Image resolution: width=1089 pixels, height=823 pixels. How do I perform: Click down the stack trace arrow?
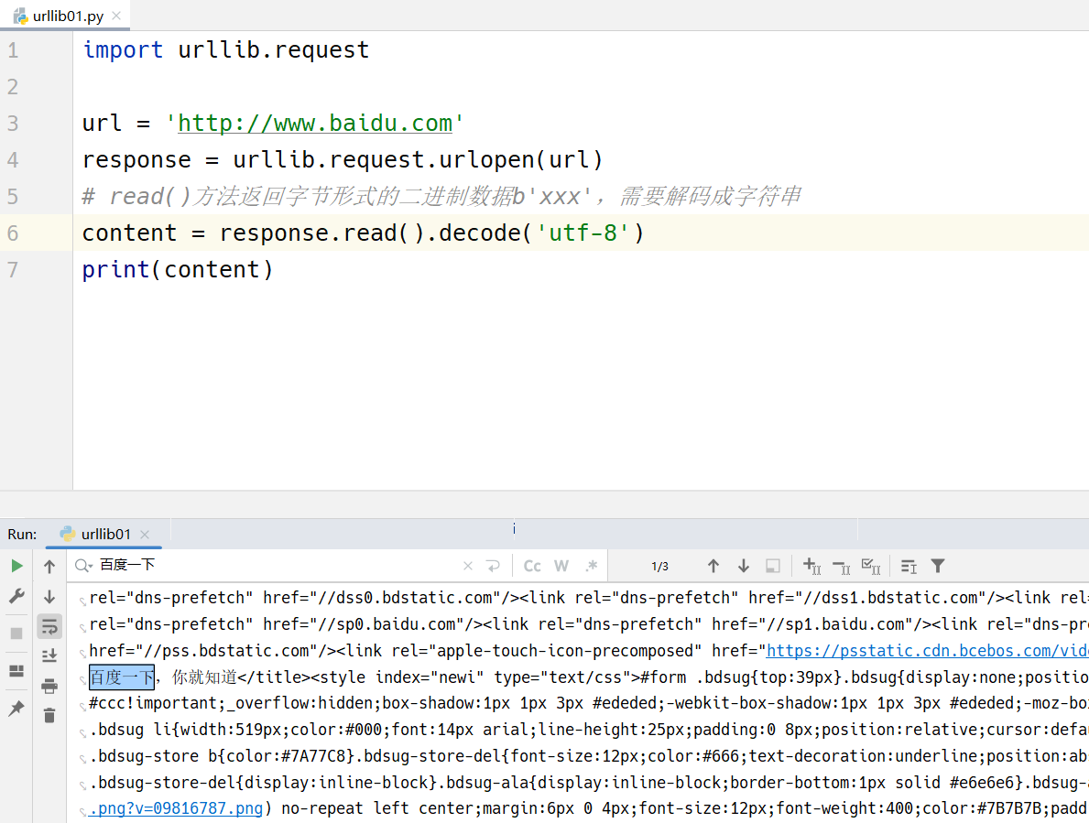pos(49,597)
